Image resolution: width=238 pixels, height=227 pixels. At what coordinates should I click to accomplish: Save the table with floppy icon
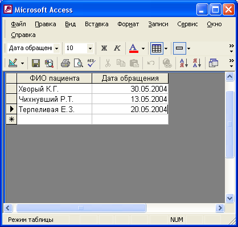pyautogui.click(x=36, y=63)
